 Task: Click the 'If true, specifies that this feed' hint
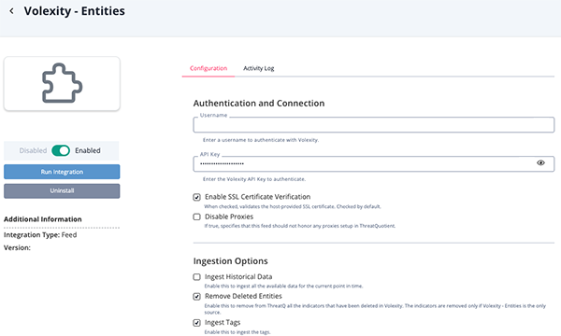click(300, 226)
